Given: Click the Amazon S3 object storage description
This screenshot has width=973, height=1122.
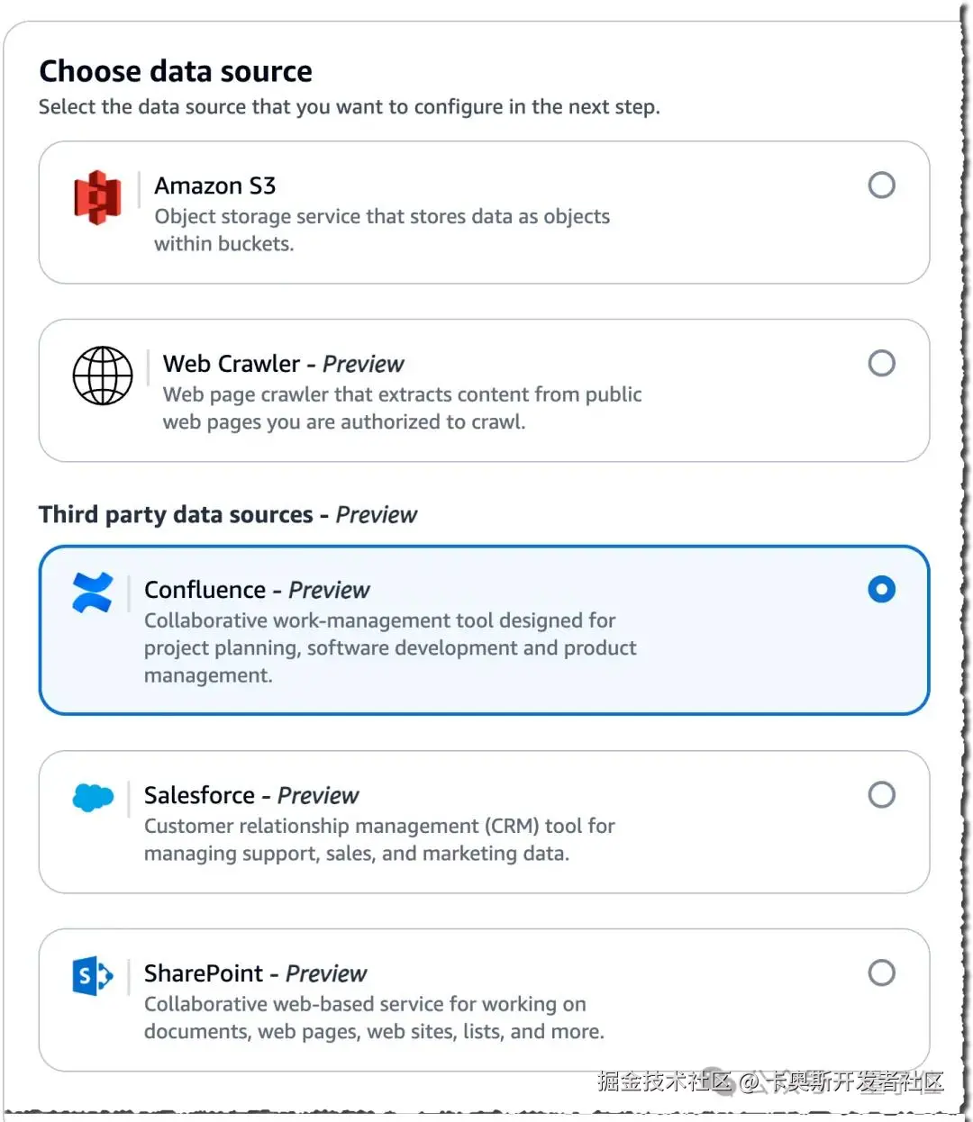Looking at the screenshot, I should tap(381, 230).
